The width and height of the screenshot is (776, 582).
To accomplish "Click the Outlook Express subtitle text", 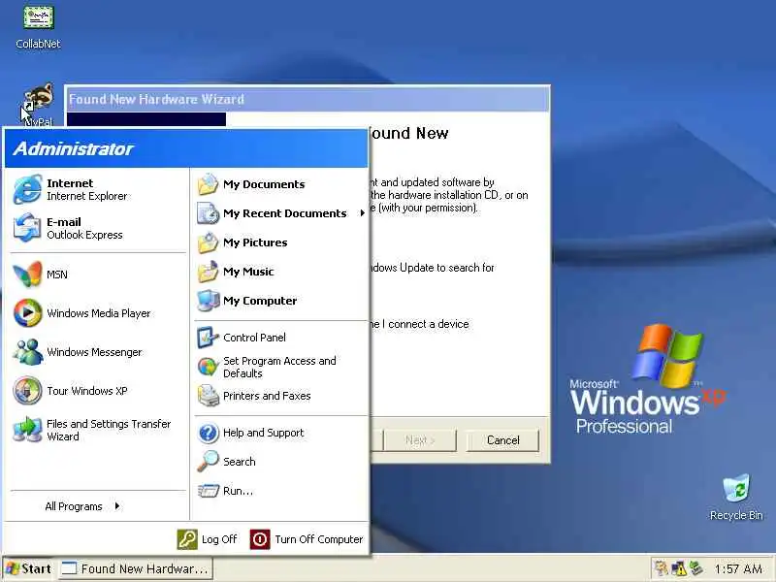I will click(84, 235).
